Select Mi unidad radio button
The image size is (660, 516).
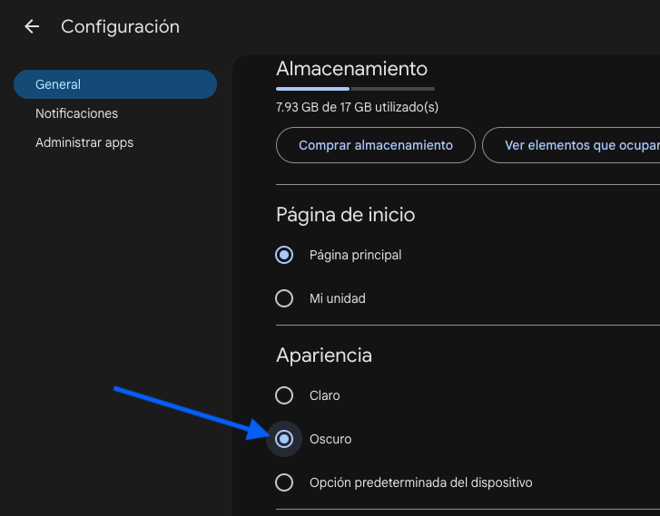(284, 298)
